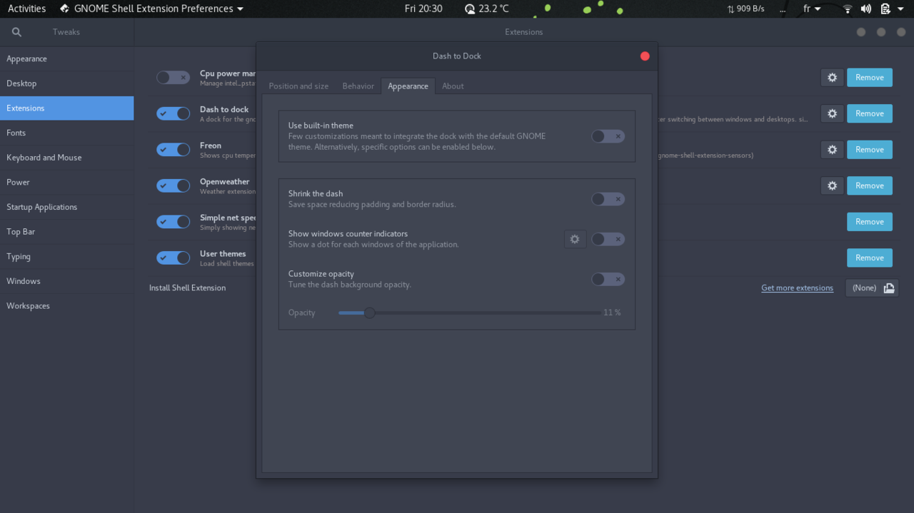
Task: Toggle Shrink the dash switch
Action: [608, 199]
